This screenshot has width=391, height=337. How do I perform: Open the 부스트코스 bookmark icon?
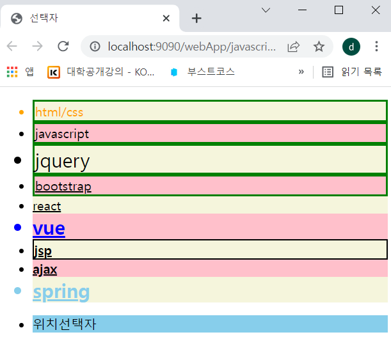(x=174, y=72)
